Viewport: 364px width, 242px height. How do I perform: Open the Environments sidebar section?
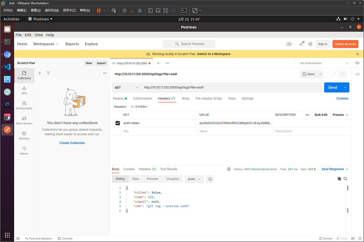click(24, 106)
